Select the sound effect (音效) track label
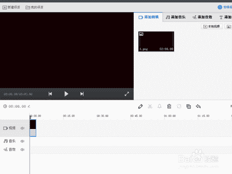Viewport: 232px width, 174px height. click(10, 149)
